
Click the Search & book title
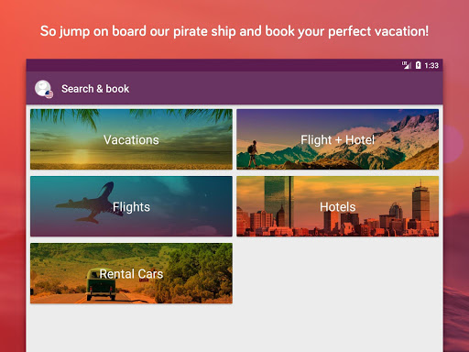point(95,89)
